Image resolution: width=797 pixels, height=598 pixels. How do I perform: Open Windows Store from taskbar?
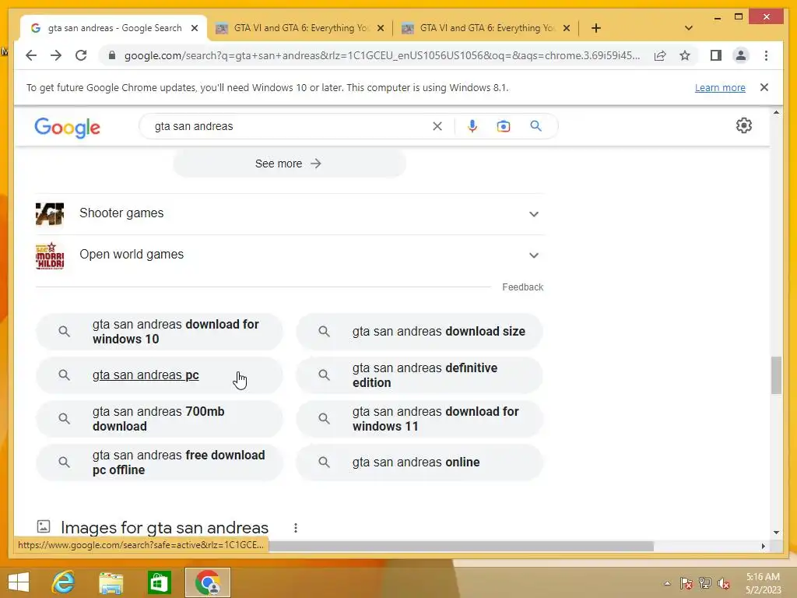pos(159,582)
